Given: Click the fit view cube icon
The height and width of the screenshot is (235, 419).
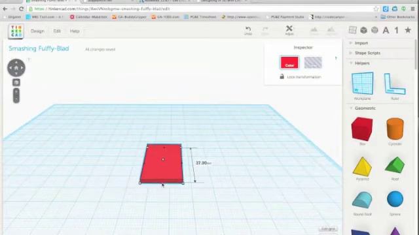Looking at the screenshot, I should [16, 82].
